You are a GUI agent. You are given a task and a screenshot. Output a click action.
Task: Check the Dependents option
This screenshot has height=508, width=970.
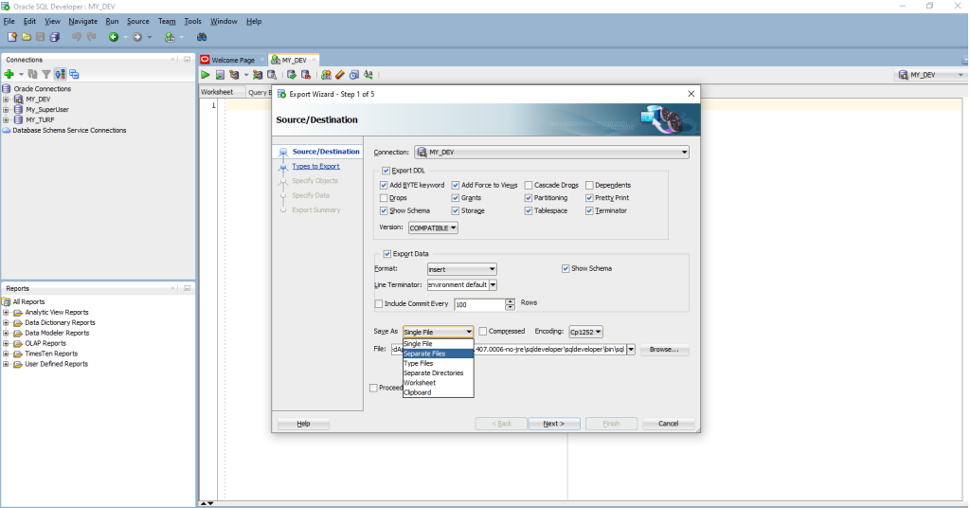tap(589, 185)
